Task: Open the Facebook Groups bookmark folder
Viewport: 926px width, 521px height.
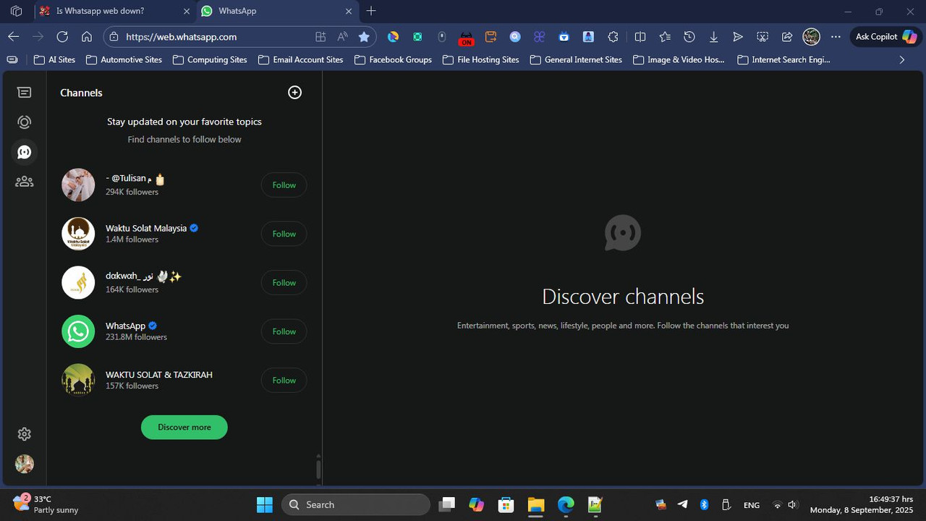Action: coord(393,59)
